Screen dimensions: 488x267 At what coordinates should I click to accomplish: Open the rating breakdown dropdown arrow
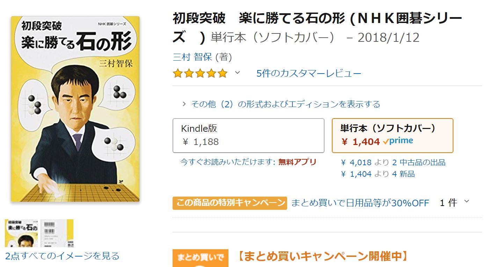click(x=238, y=73)
